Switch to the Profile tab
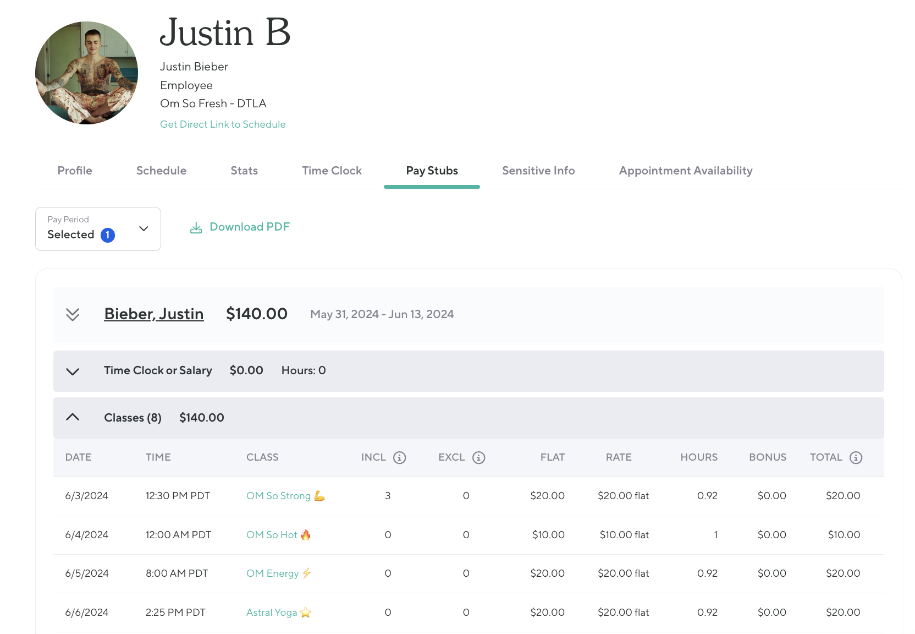This screenshot has width=915, height=634. [x=75, y=171]
